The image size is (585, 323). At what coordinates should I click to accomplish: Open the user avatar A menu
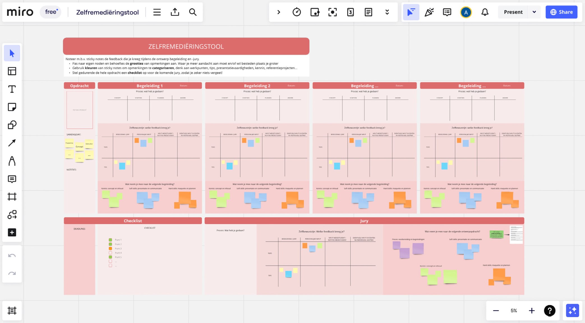466,12
